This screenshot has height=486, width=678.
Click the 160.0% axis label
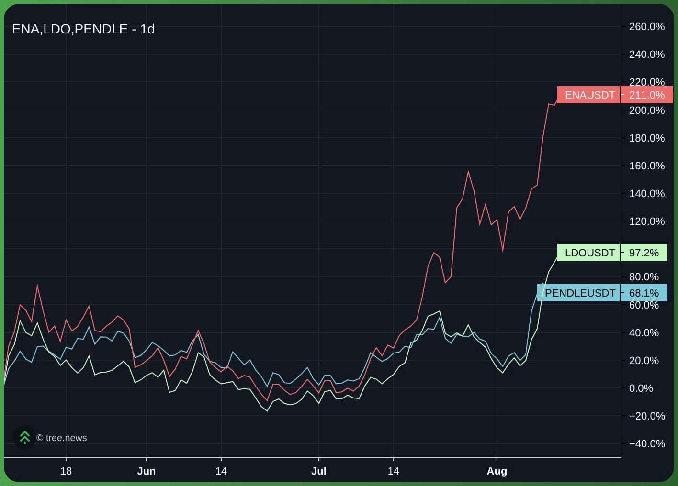pyautogui.click(x=646, y=166)
